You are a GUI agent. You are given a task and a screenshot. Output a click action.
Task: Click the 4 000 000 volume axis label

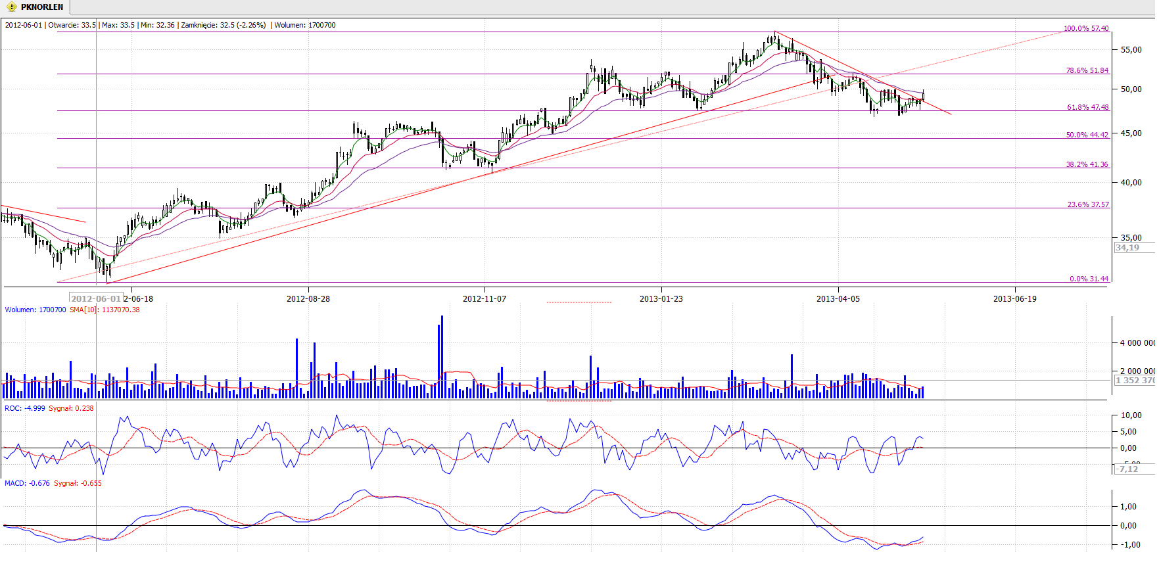[1137, 343]
